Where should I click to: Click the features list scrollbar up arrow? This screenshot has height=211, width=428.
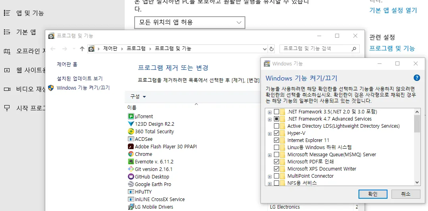pos(417,111)
